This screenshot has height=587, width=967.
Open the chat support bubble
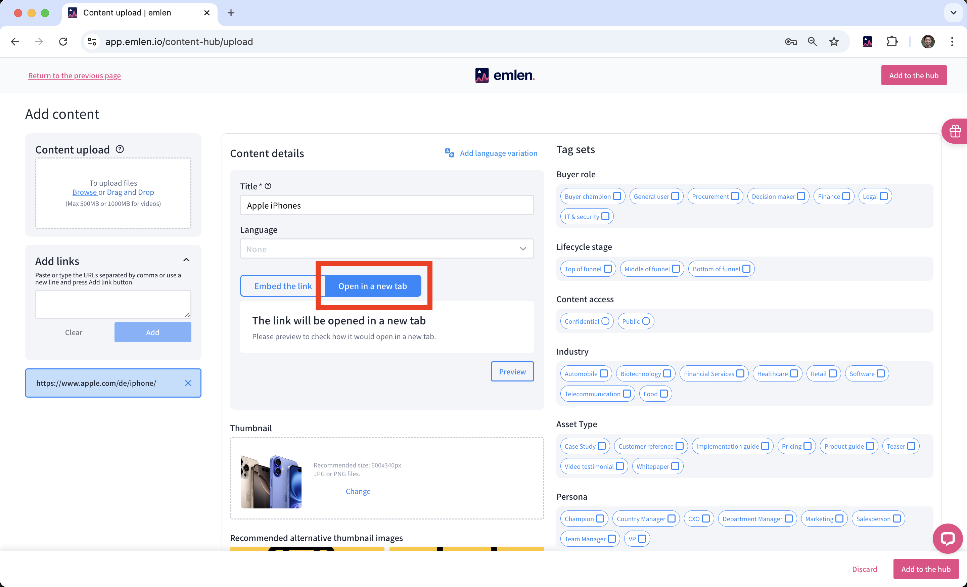click(x=948, y=538)
